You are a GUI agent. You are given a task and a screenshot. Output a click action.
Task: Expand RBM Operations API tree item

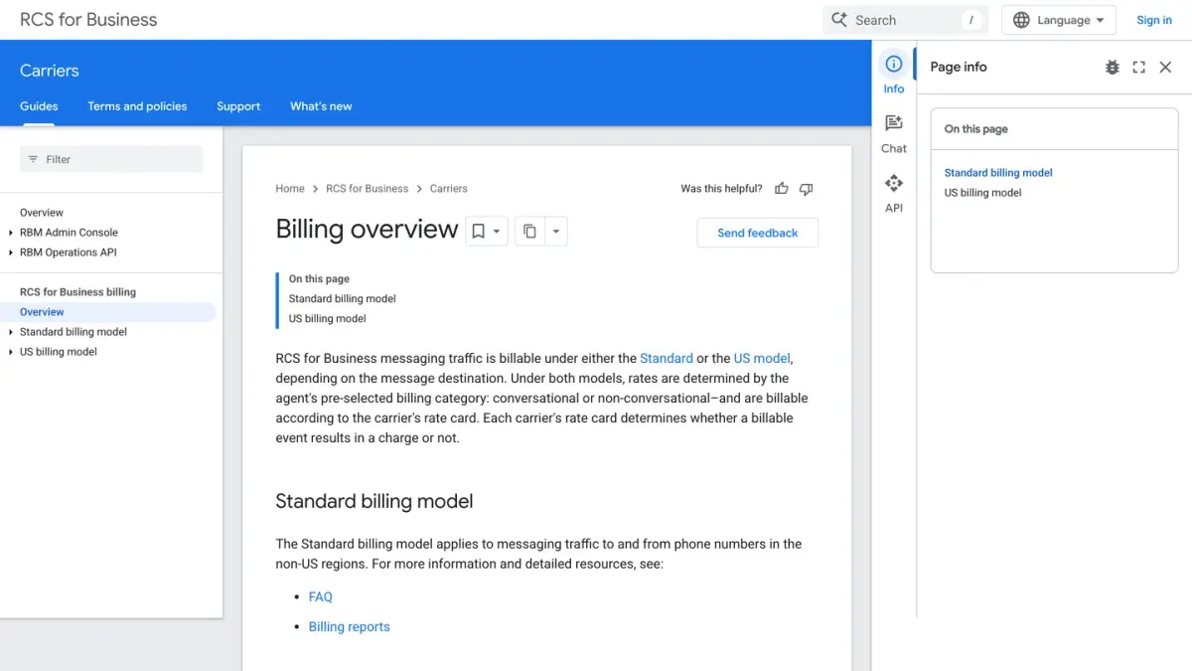click(11, 252)
